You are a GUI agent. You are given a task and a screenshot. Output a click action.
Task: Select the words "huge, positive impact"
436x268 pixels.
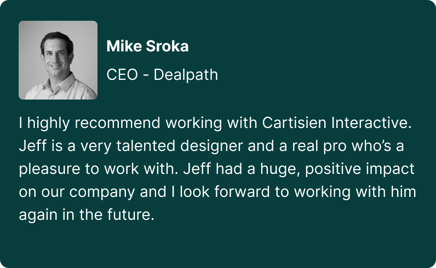point(337,169)
